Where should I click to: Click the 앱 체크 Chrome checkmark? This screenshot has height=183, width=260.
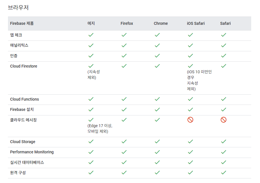(157, 35)
